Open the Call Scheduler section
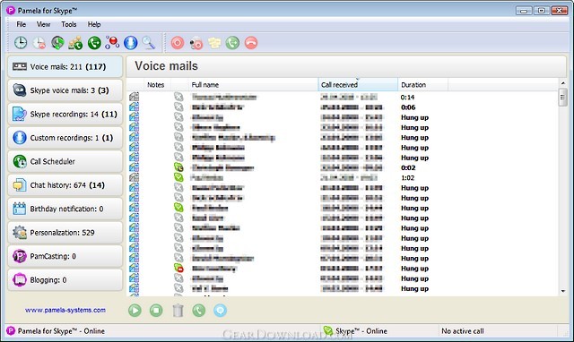The width and height of the screenshot is (574, 342). [x=65, y=161]
